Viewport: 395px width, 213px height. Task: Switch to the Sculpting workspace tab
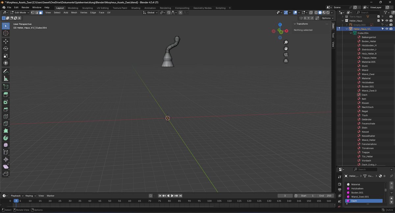[x=87, y=8]
